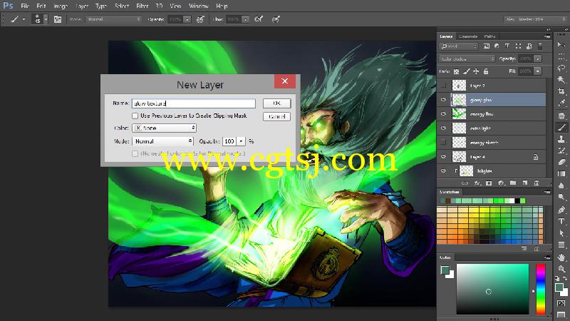570x321 pixels.
Task: Filter layers by adjustment layers icon
Action: tap(497, 46)
